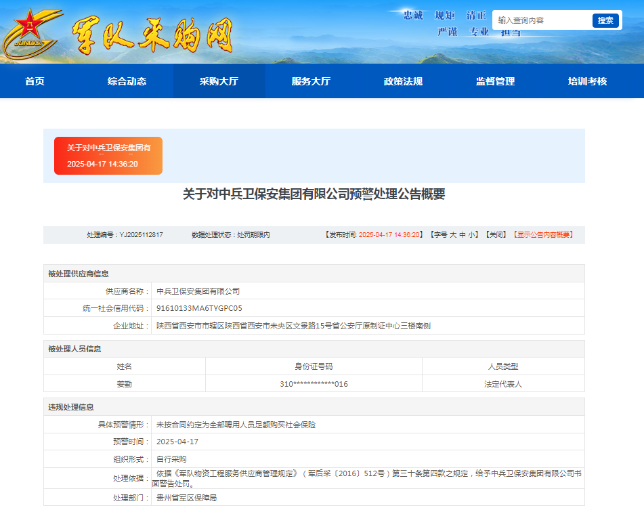The width and height of the screenshot is (644, 512).
Task: Focus the 输入查询内容 search field
Action: (543, 20)
